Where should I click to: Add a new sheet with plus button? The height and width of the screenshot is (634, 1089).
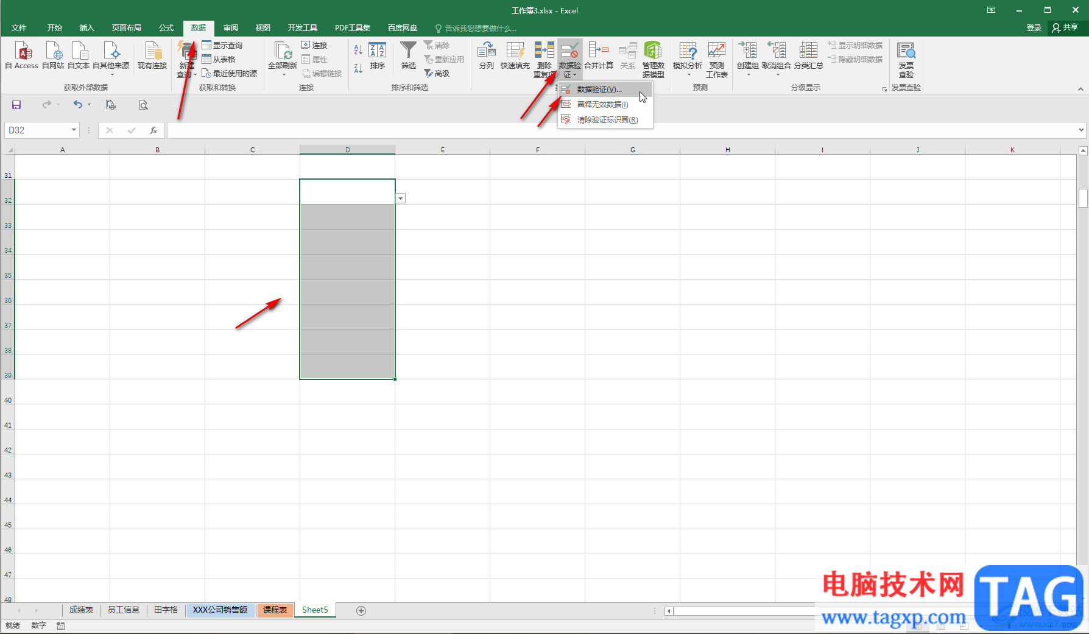pos(361,611)
